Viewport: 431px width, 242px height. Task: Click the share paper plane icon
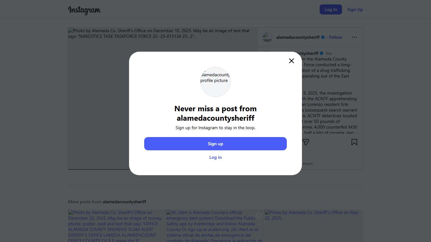tap(305, 142)
